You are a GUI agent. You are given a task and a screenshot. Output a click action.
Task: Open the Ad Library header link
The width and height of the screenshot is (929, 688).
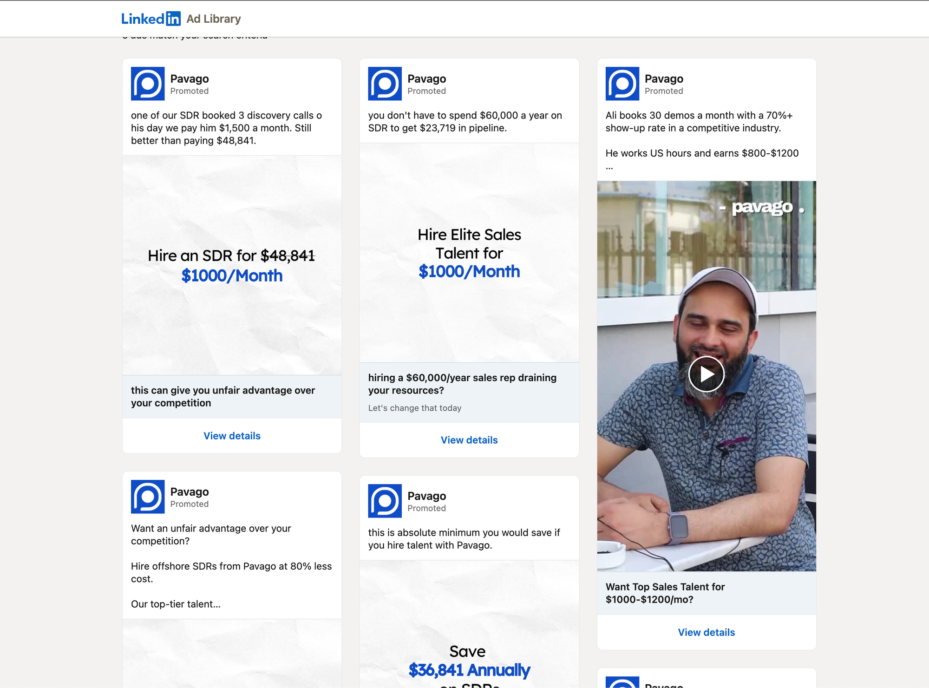[214, 19]
